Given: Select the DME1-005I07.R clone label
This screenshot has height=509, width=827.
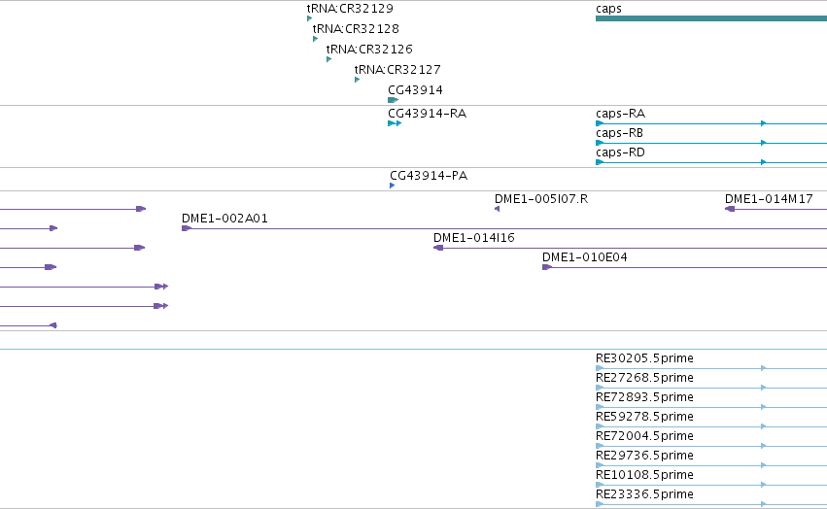Looking at the screenshot, I should click(x=541, y=199).
